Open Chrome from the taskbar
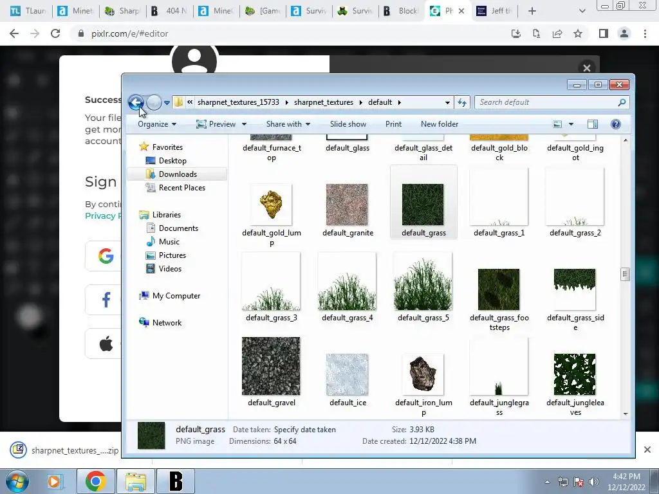Screen dimensions: 659x494 [x=95, y=481]
